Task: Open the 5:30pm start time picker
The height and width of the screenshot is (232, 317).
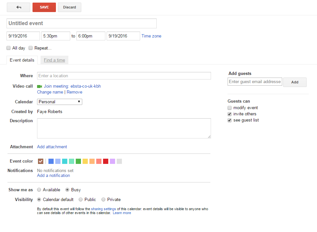Action: click(56, 36)
